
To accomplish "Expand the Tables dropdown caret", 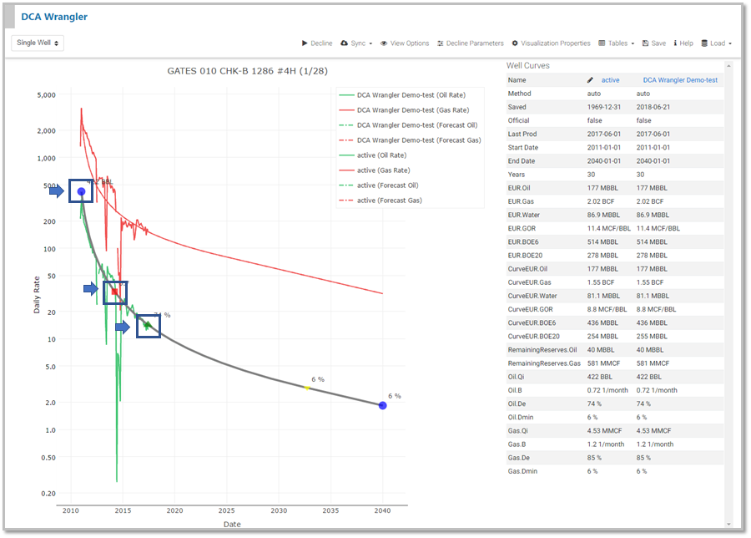I will click(633, 43).
